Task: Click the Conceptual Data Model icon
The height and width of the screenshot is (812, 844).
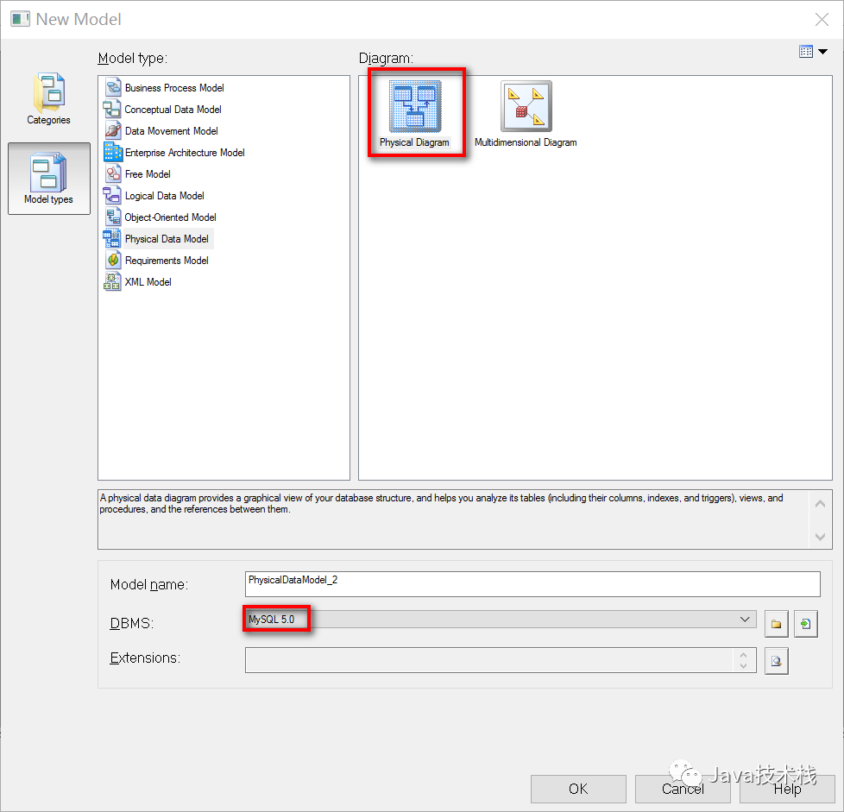Action: [112, 109]
